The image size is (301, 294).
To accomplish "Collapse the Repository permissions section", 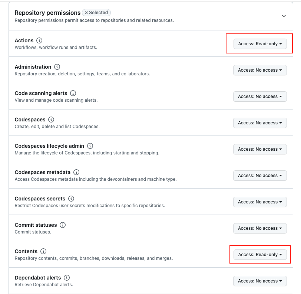I will click(x=284, y=16).
